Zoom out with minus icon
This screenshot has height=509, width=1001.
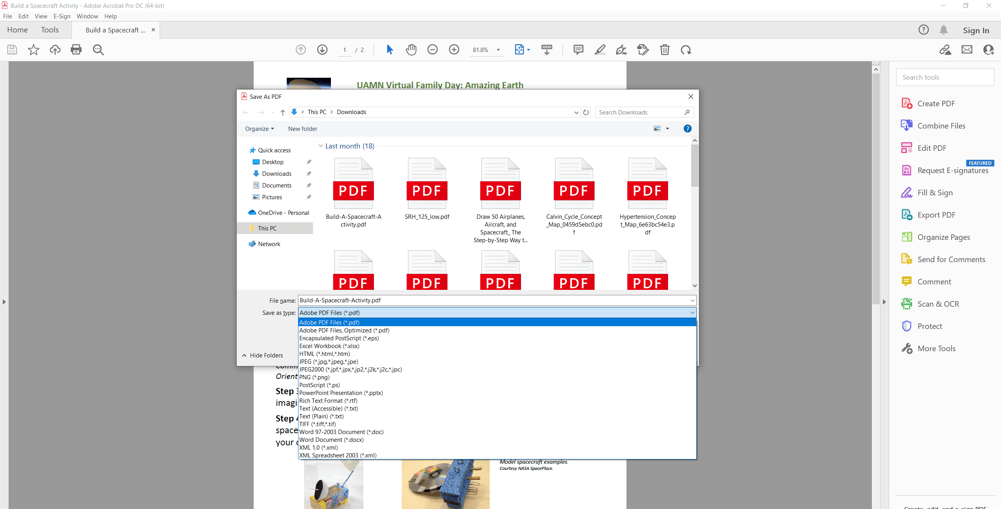[433, 50]
